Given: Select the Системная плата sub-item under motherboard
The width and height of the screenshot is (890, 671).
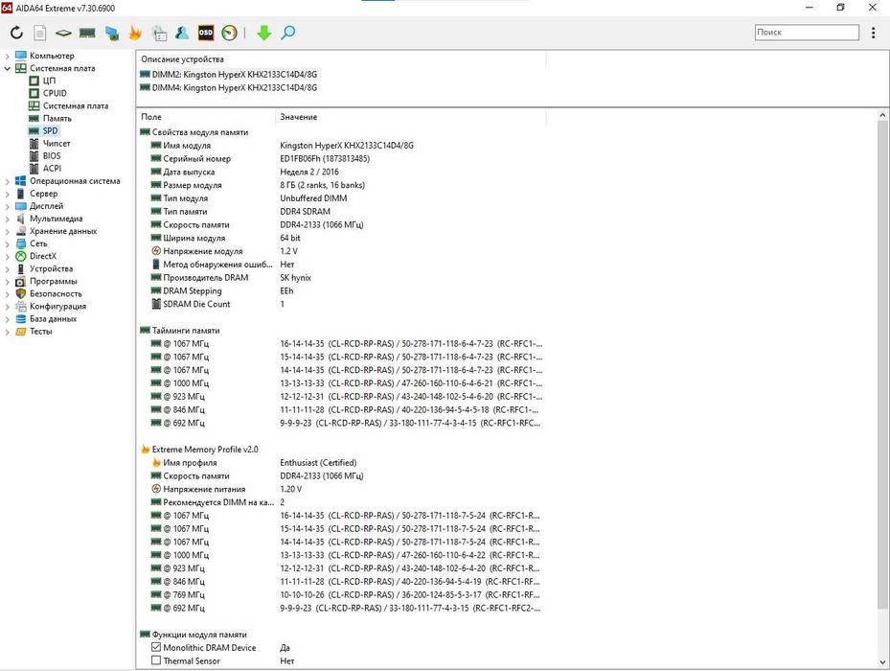Looking at the screenshot, I should pyautogui.click(x=69, y=105).
